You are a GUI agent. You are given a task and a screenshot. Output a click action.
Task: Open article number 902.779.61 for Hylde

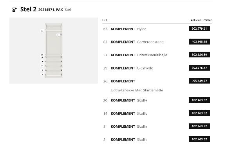coord(200,29)
